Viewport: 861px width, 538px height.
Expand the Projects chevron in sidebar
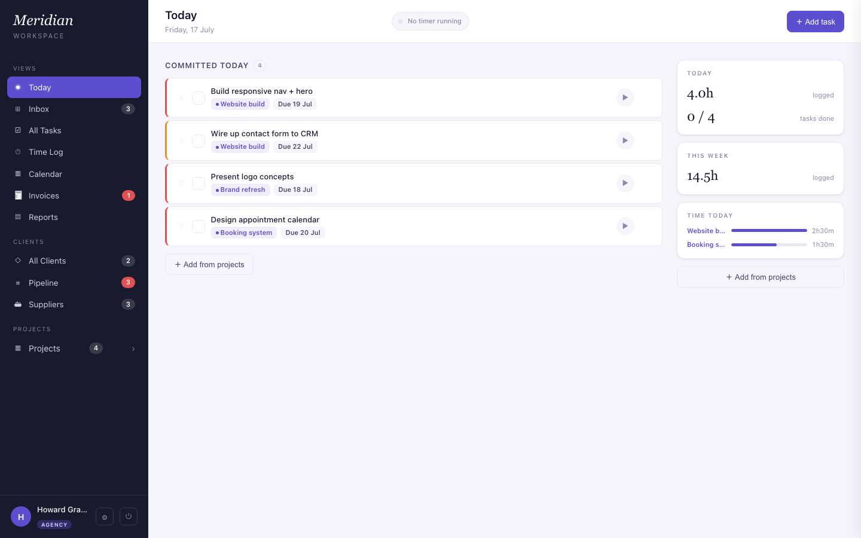coord(133,349)
